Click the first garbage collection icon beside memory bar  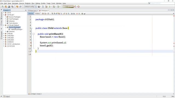(x=75, y=7)
